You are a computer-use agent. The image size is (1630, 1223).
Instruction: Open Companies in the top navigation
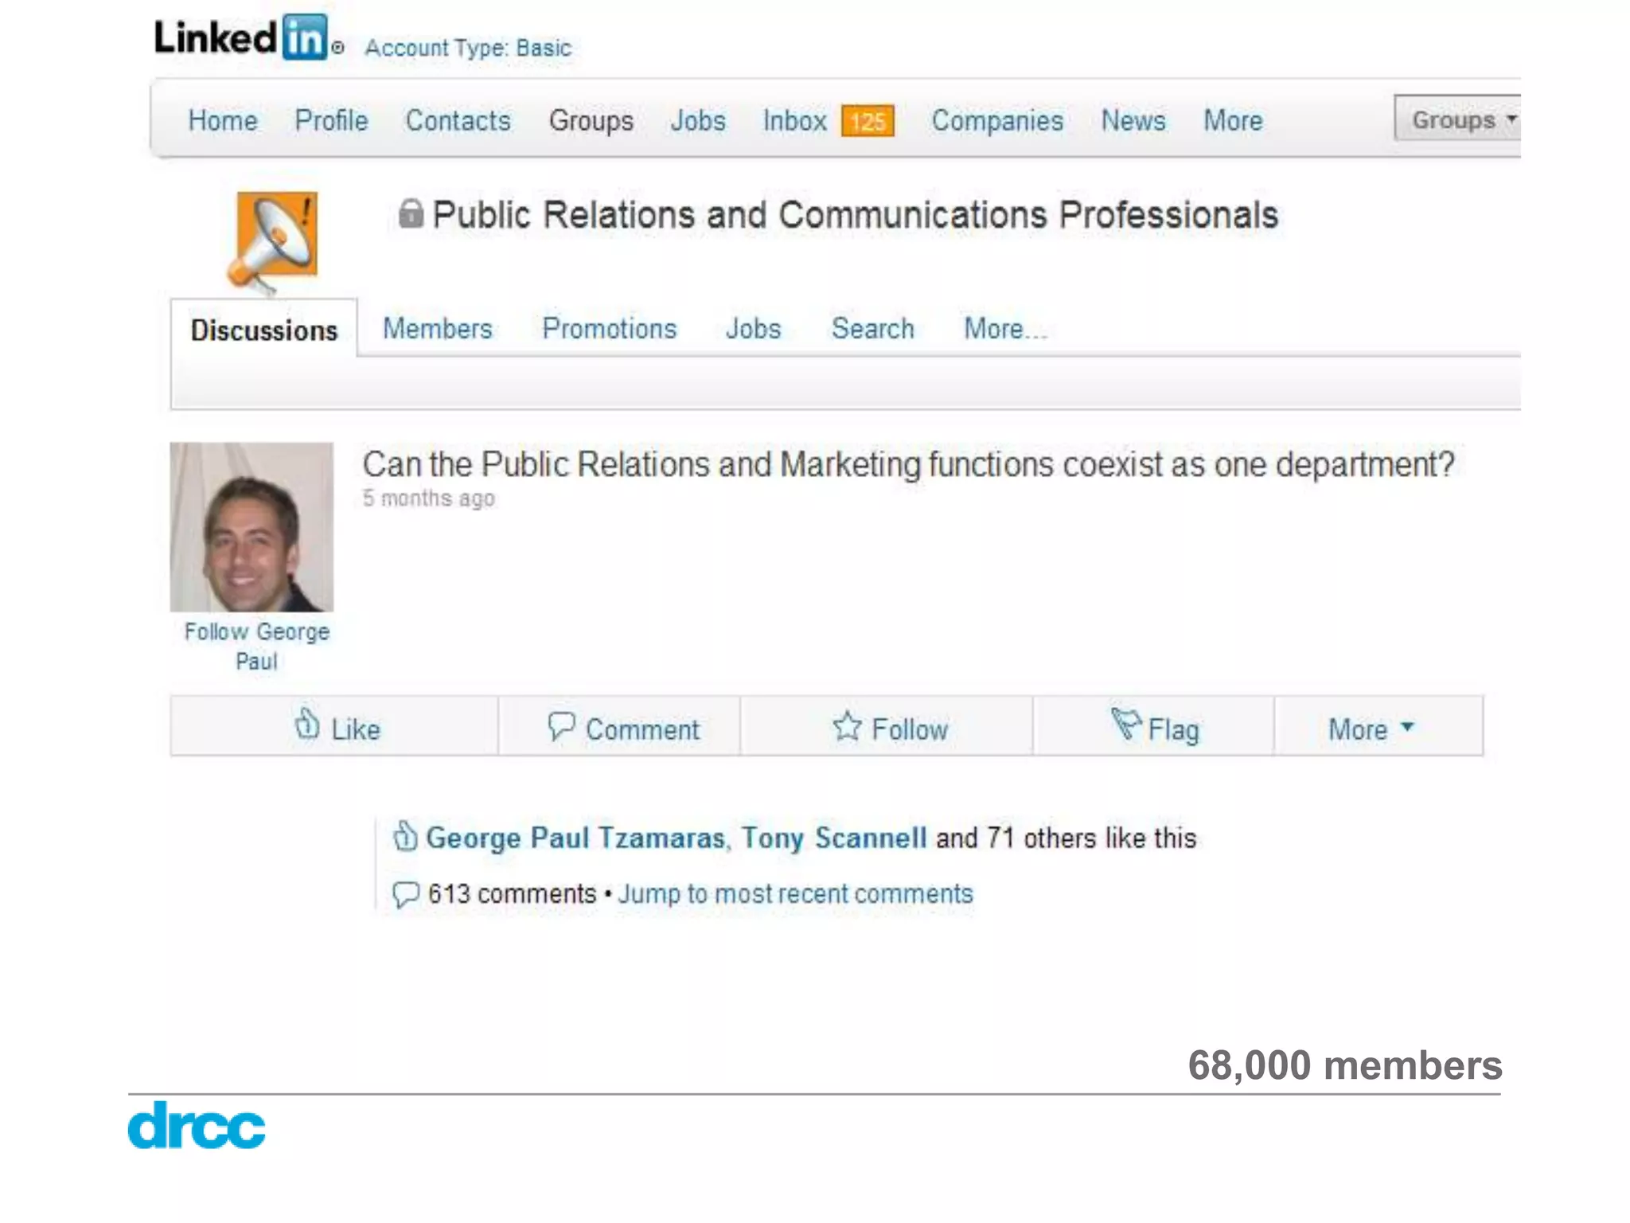(x=997, y=121)
